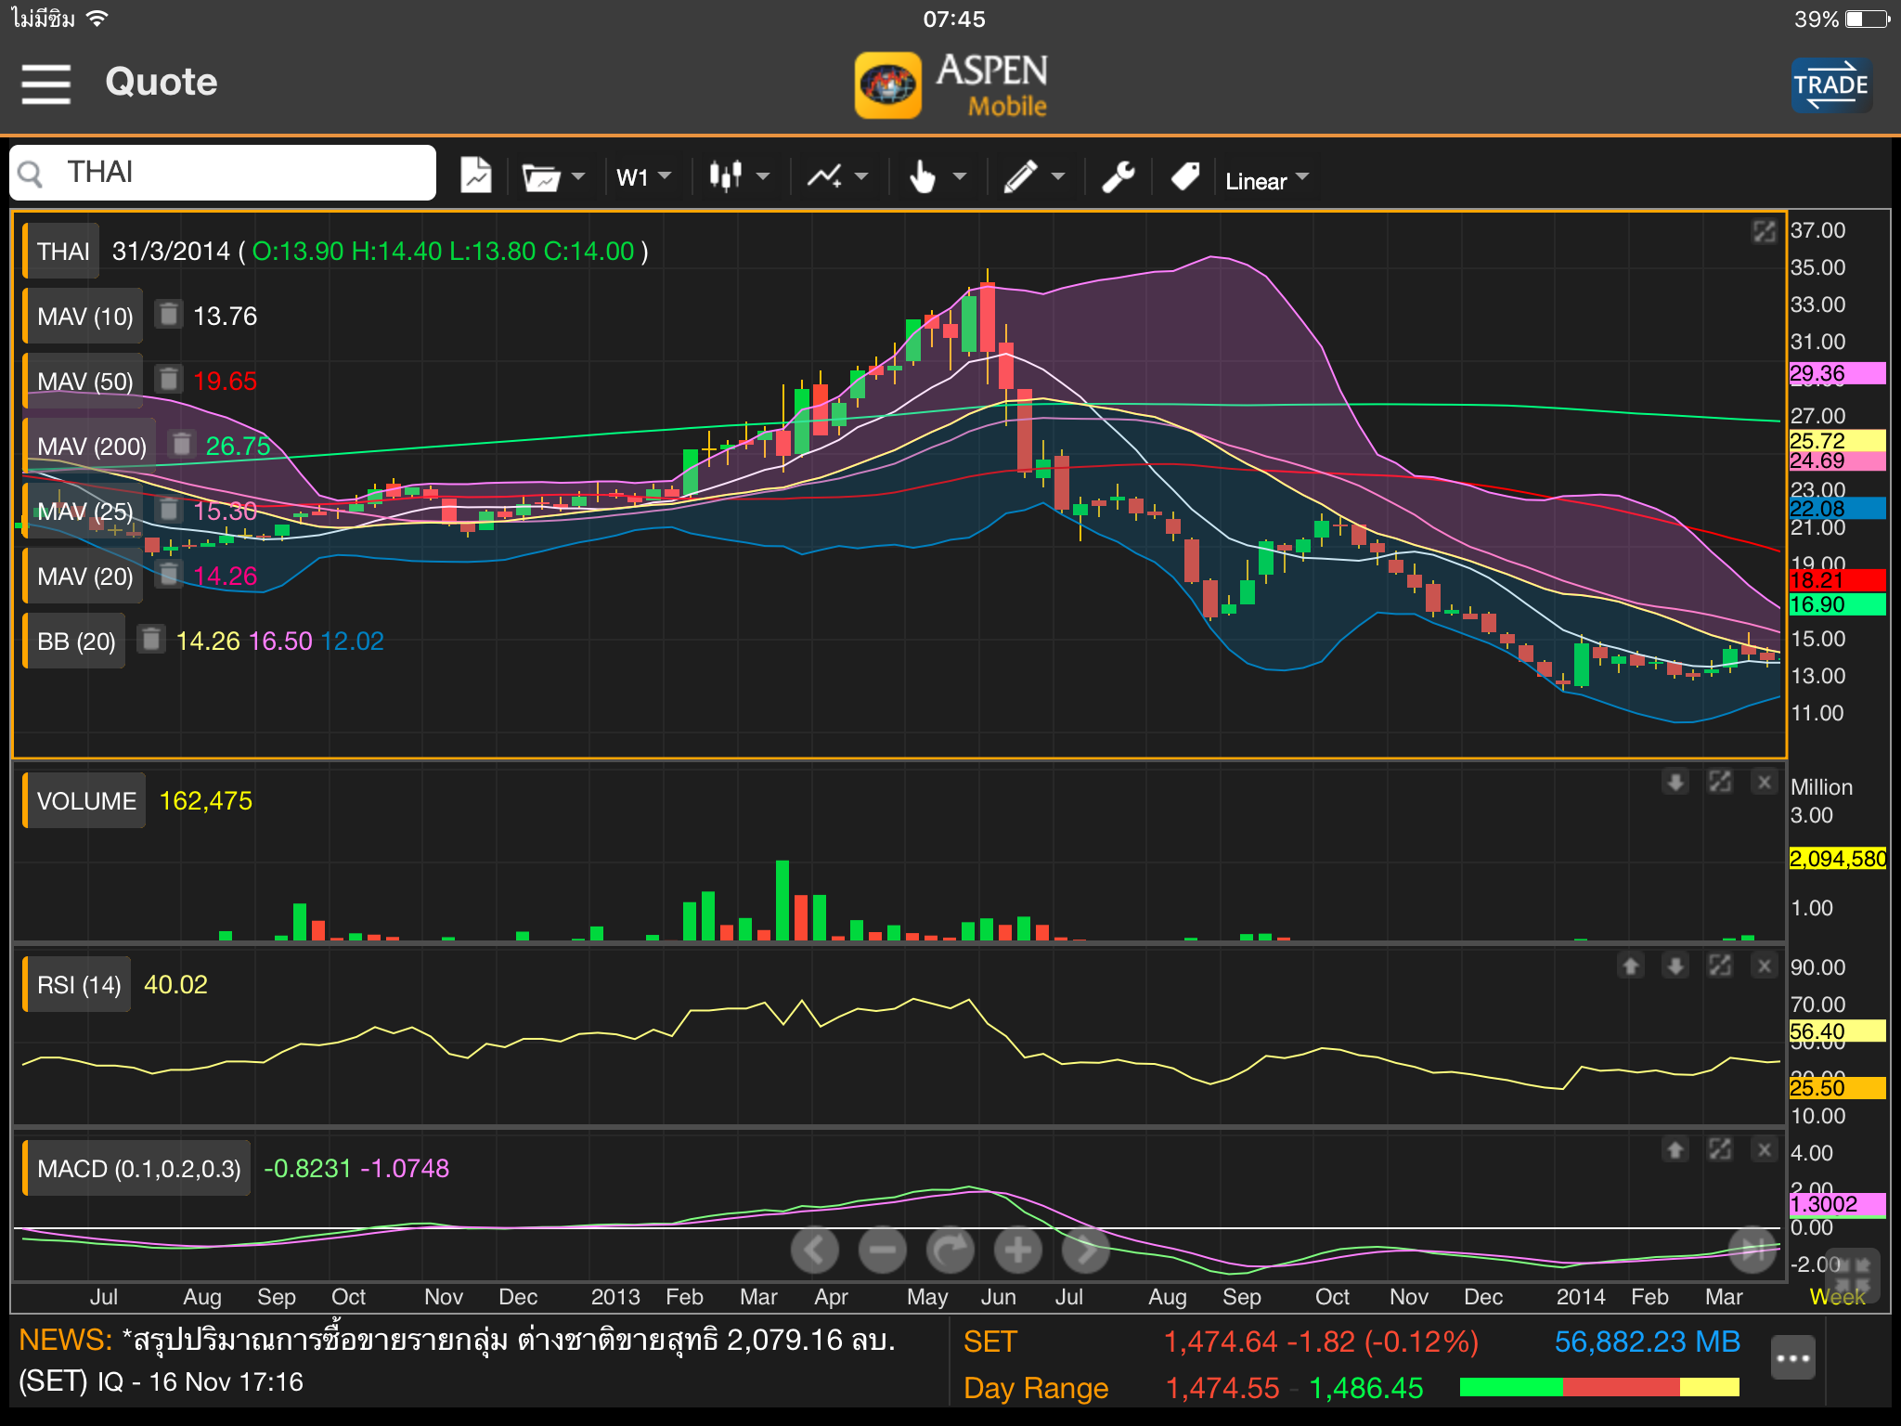
Task: Delete the BB (20) indicator
Action: [151, 640]
